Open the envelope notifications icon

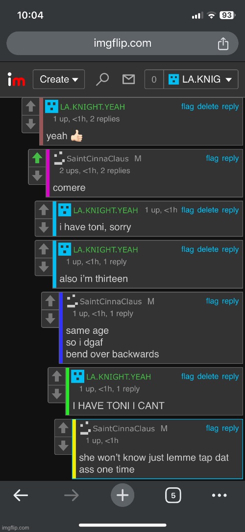pyautogui.click(x=128, y=79)
